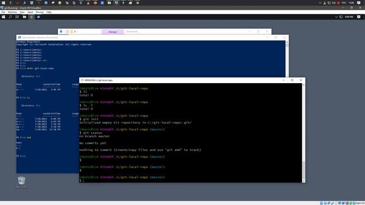
Task: Click the 'pwd' command in PowerShell
Action: point(29,137)
